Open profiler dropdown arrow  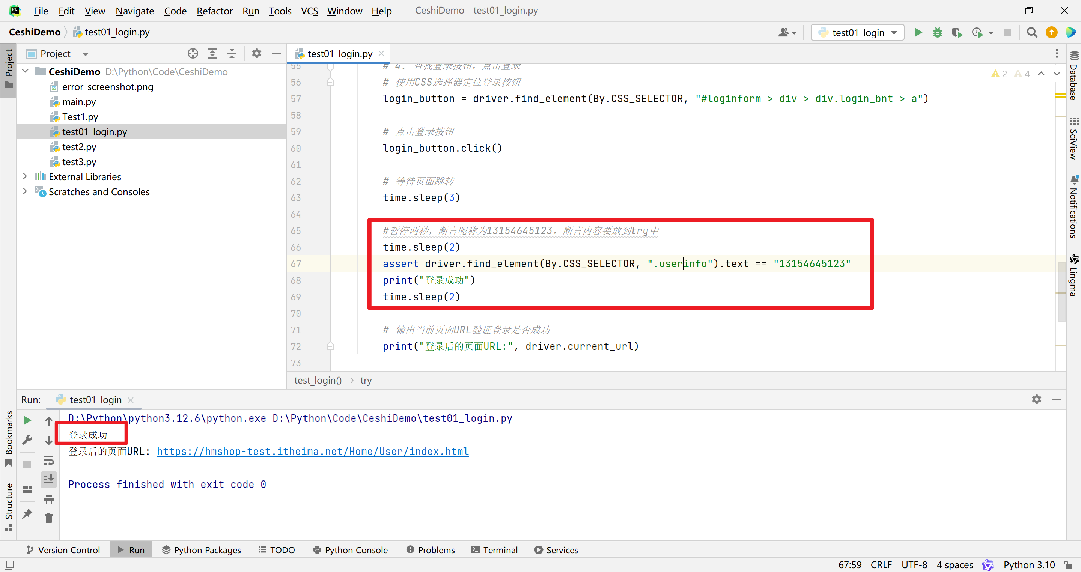coord(991,33)
